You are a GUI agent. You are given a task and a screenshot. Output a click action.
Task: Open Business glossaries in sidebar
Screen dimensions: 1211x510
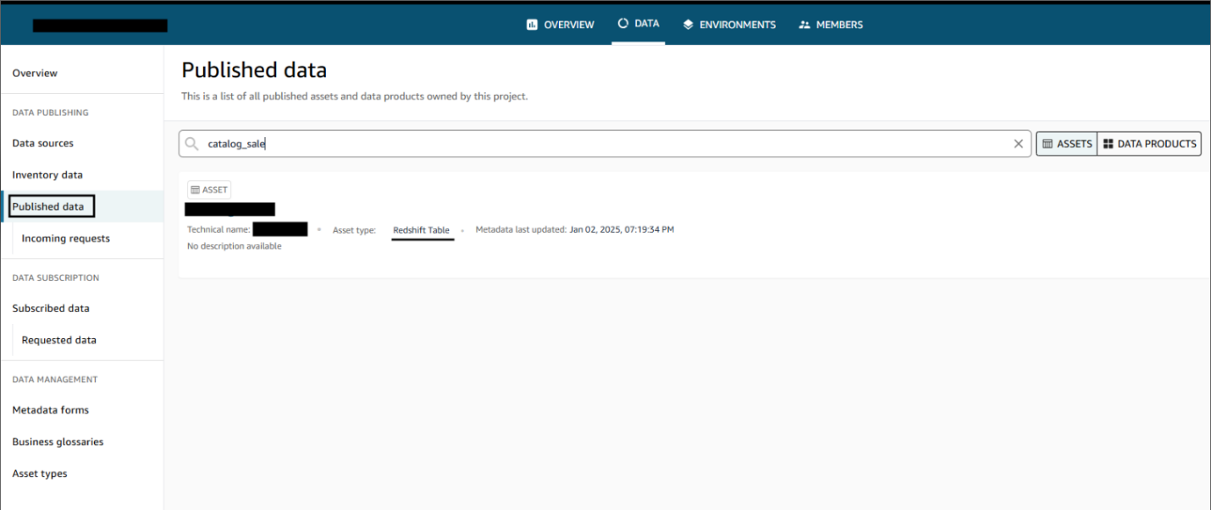point(58,441)
